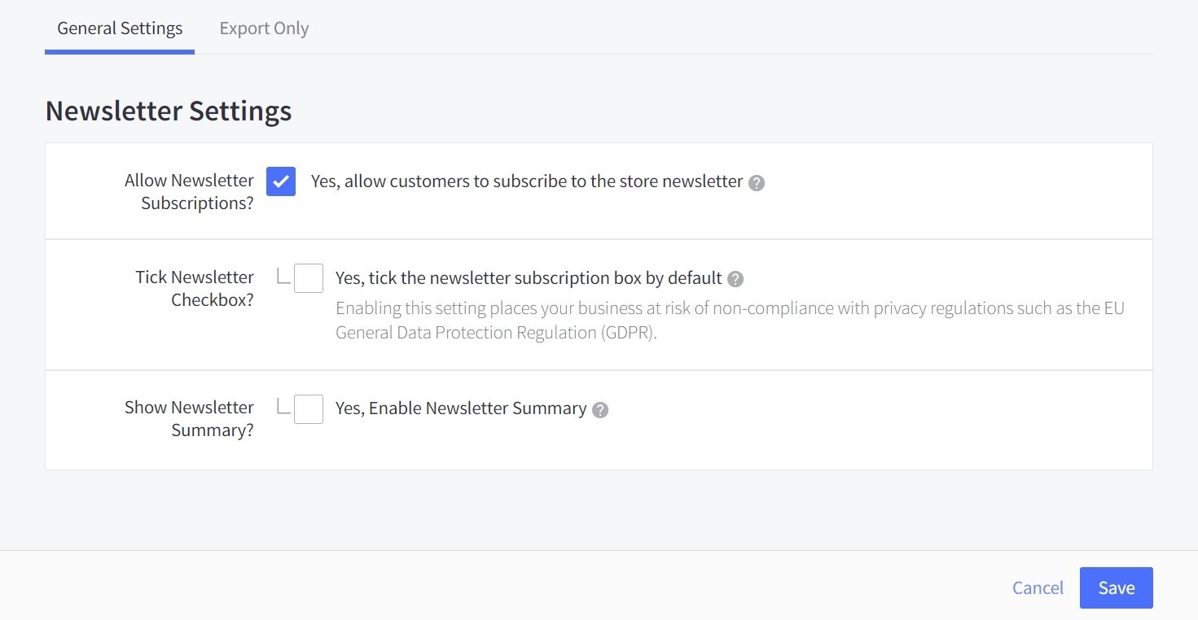The image size is (1198, 620).
Task: Click the Cancel link
Action: pyautogui.click(x=1038, y=588)
